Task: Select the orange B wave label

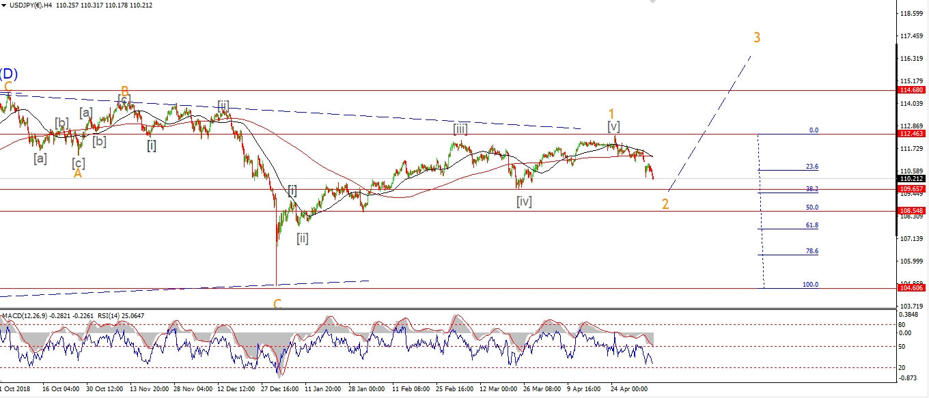Action: point(125,90)
